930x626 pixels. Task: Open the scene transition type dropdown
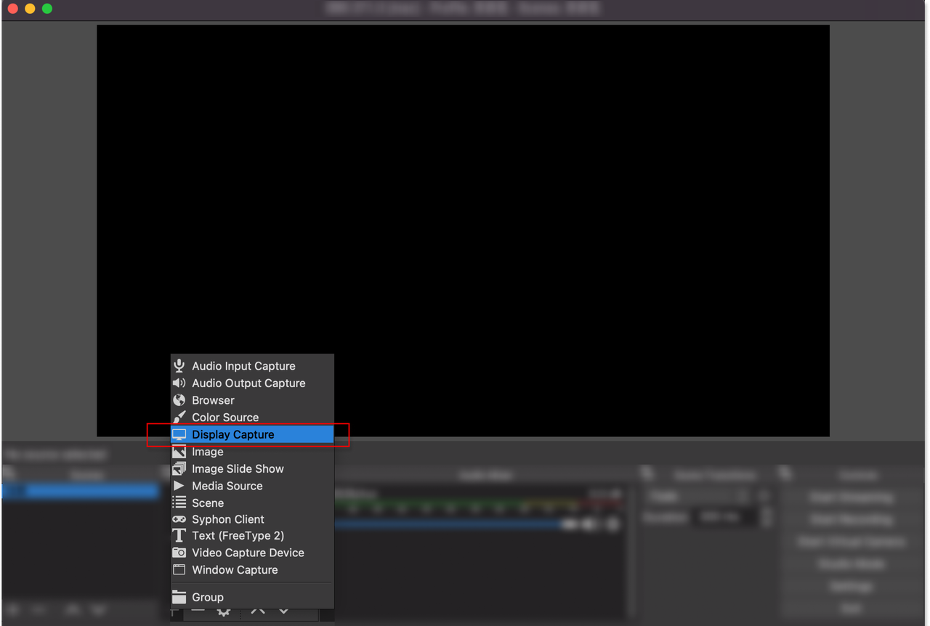coord(697,497)
